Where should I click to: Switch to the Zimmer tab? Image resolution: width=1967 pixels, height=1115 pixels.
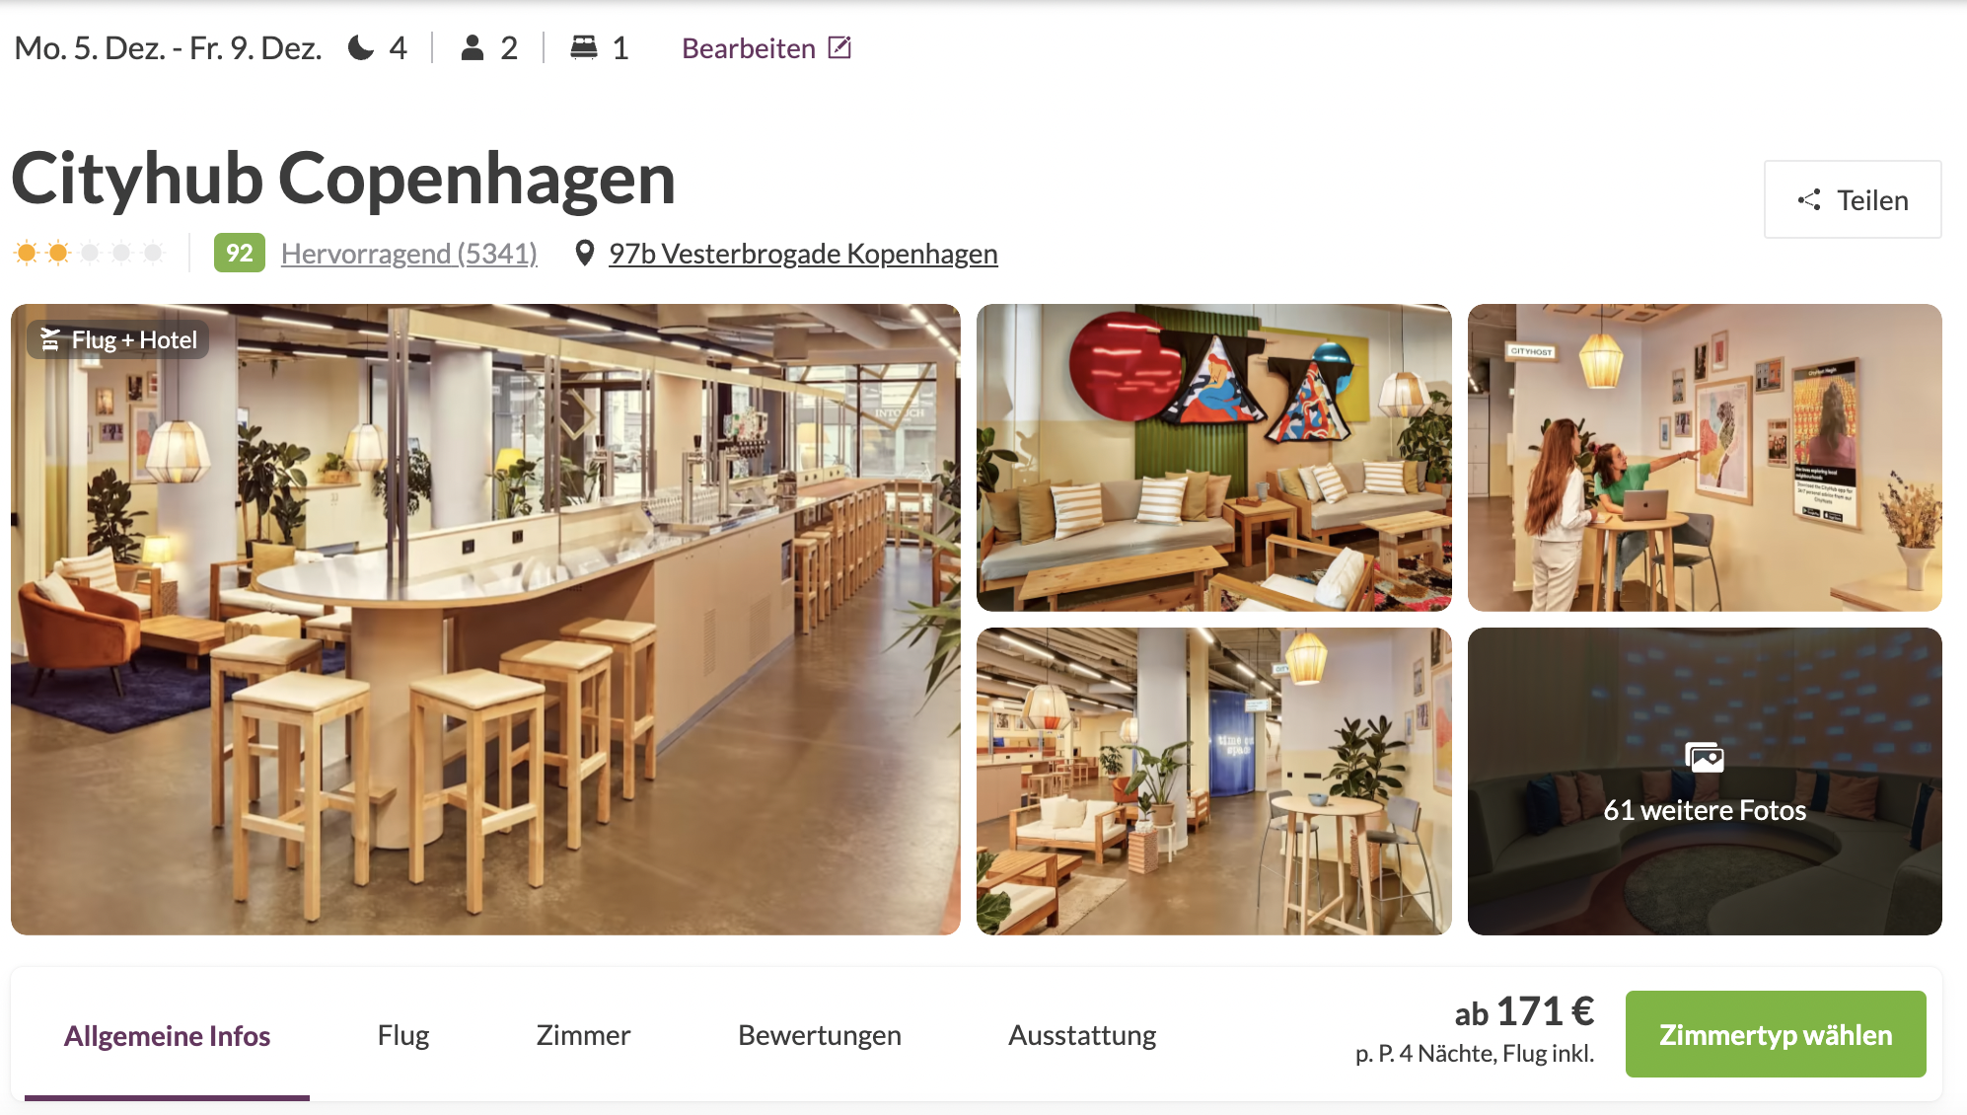pos(583,1035)
